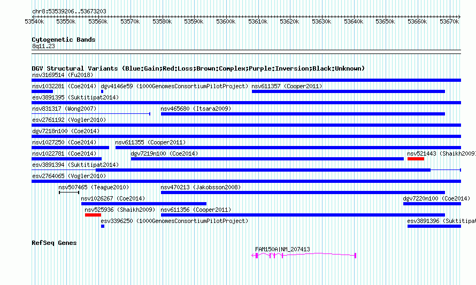Click nsv1022781 (Coe2014) variant label
Screen dimensions: 476x285
pos(64,153)
